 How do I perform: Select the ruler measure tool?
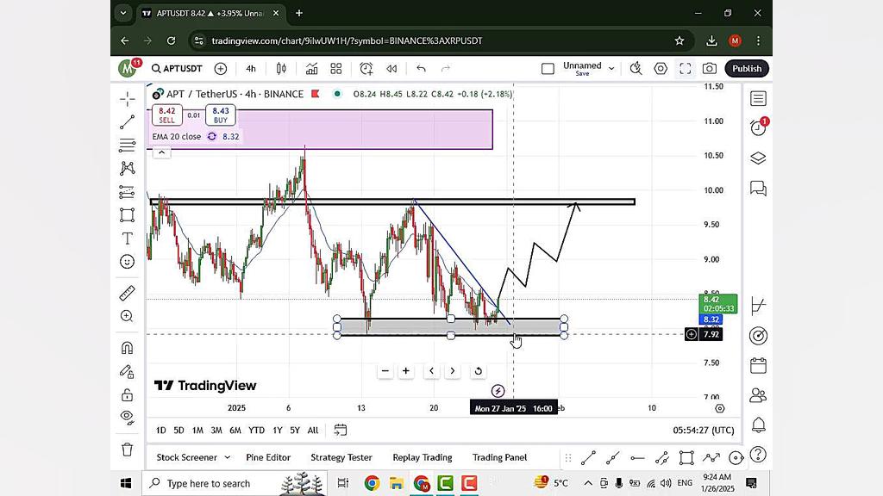point(128,293)
